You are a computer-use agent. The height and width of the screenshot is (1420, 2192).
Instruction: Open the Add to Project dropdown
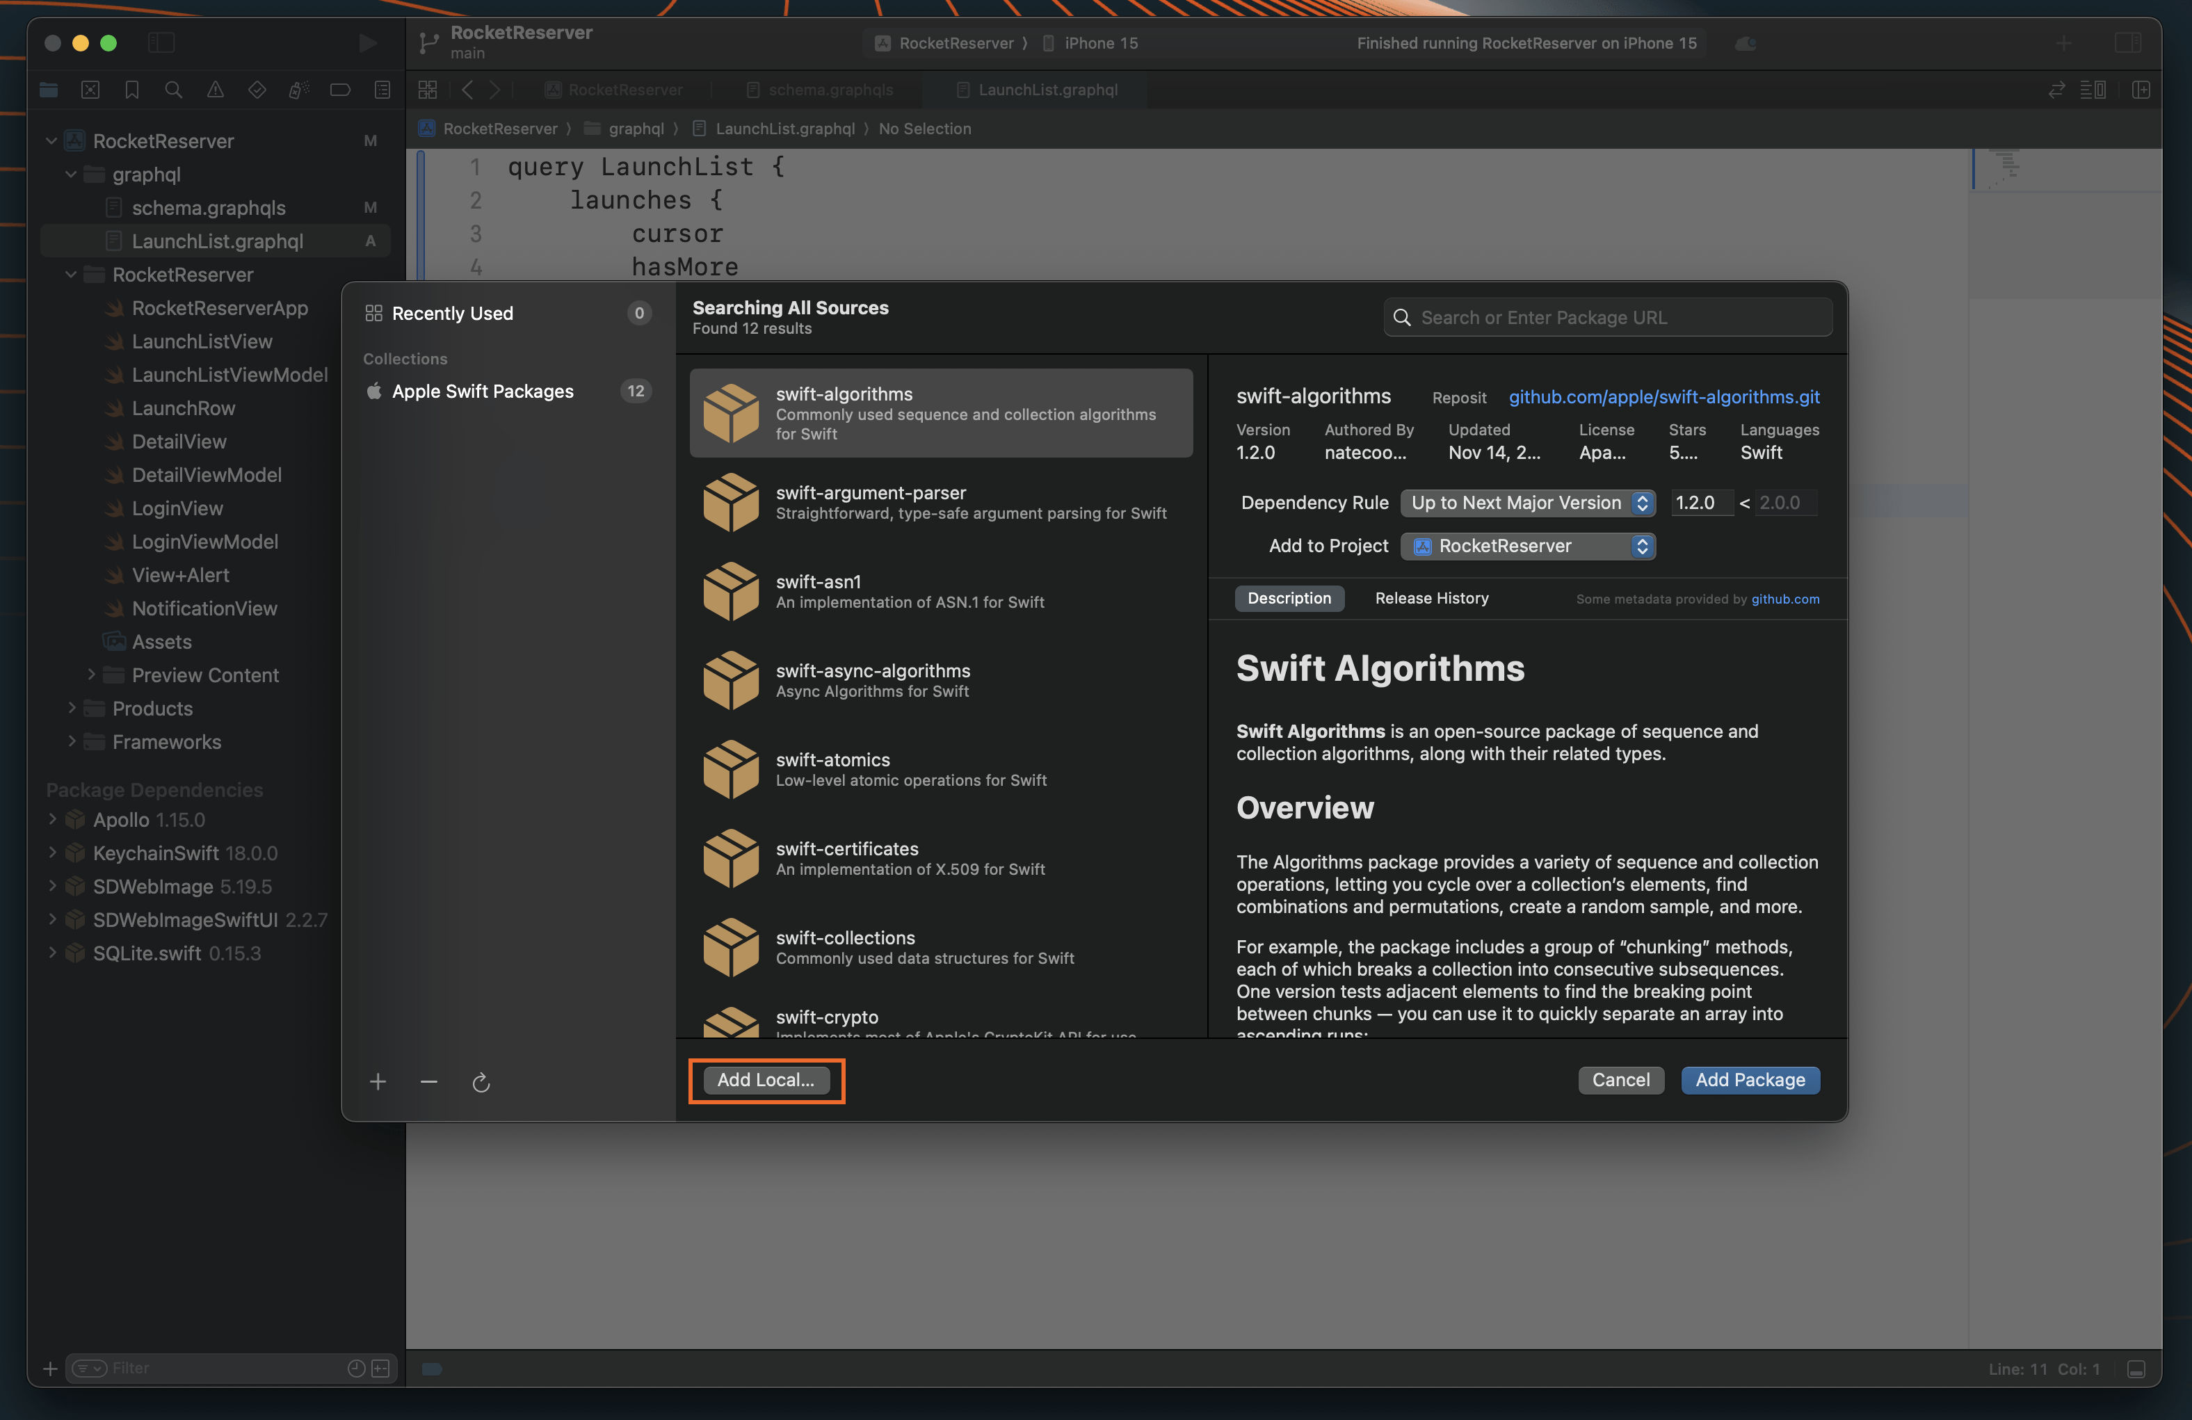[1527, 546]
